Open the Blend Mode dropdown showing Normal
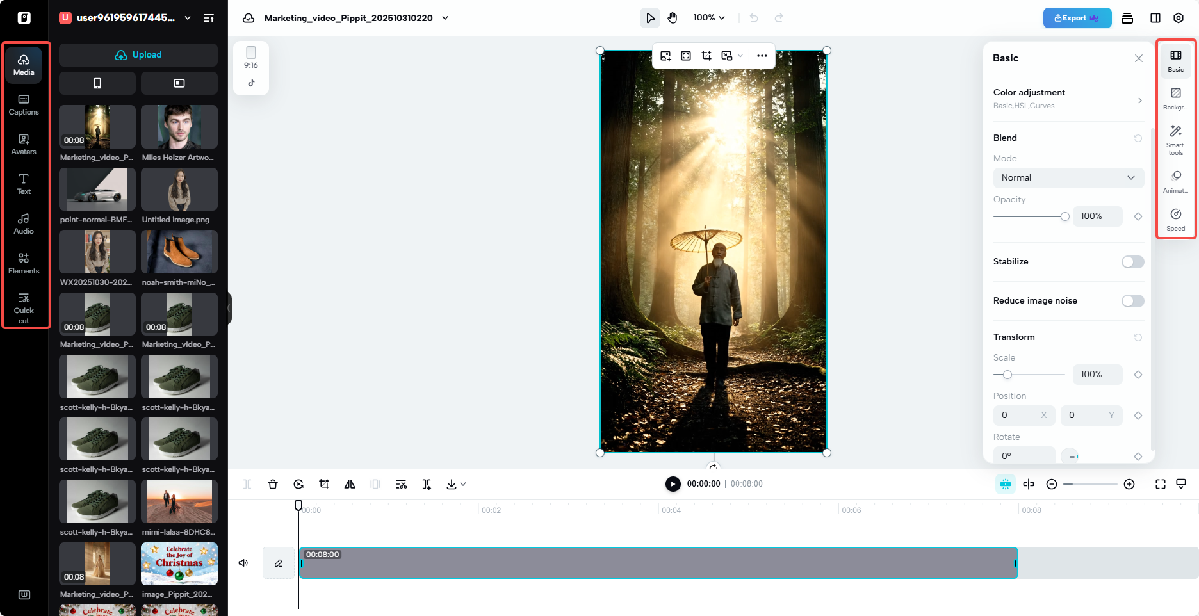The width and height of the screenshot is (1199, 616). [x=1068, y=178]
